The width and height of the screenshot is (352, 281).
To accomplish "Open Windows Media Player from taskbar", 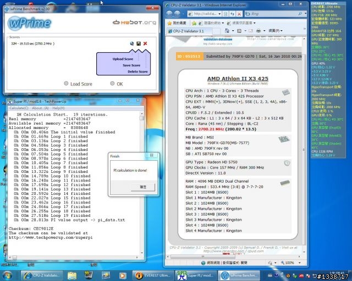I will (x=123, y=275).
